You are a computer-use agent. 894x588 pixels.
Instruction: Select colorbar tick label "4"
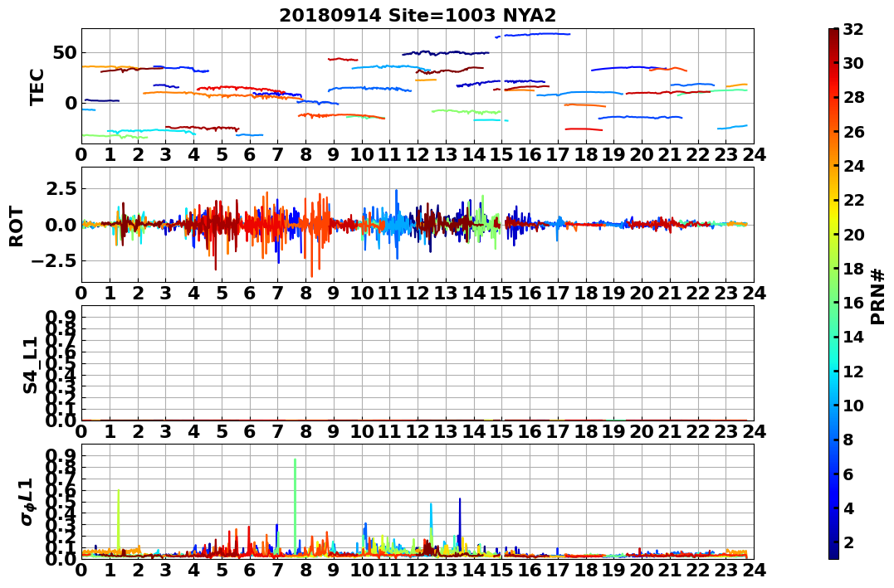pos(848,508)
